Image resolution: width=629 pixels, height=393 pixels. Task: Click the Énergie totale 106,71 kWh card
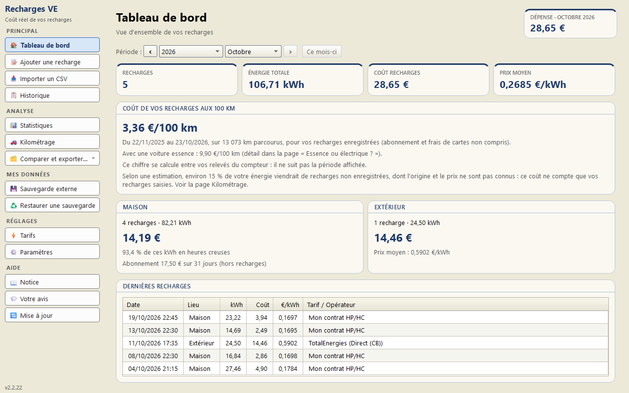[x=303, y=79]
